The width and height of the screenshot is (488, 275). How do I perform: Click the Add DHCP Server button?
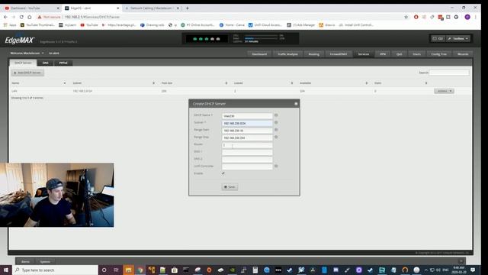coord(27,73)
